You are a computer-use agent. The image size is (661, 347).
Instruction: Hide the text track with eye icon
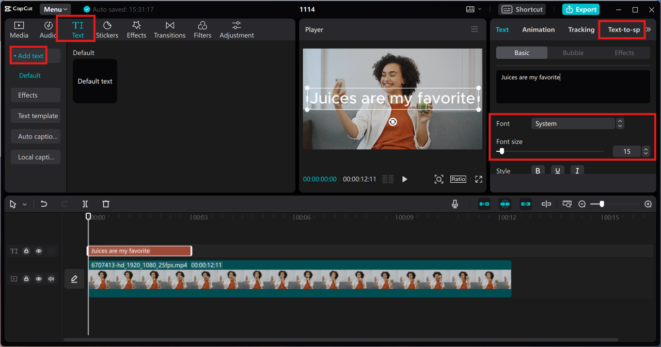39,251
